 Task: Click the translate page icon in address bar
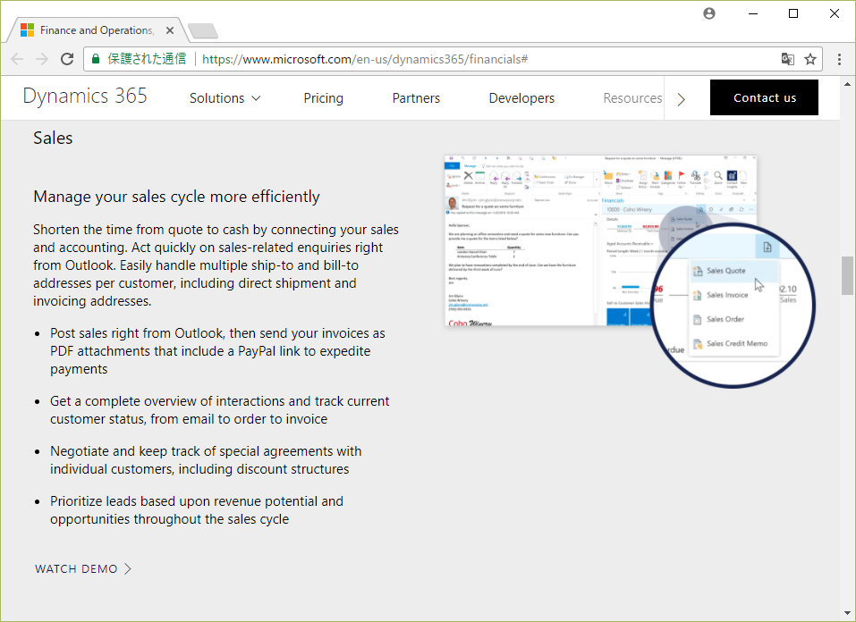787,59
